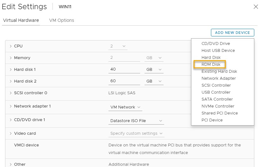Click the ADD NEW DEVICE button
The width and height of the screenshot is (260, 167).
point(232,33)
